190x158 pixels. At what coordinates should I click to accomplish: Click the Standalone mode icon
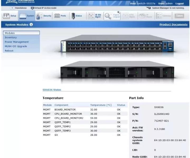(x=12, y=8)
